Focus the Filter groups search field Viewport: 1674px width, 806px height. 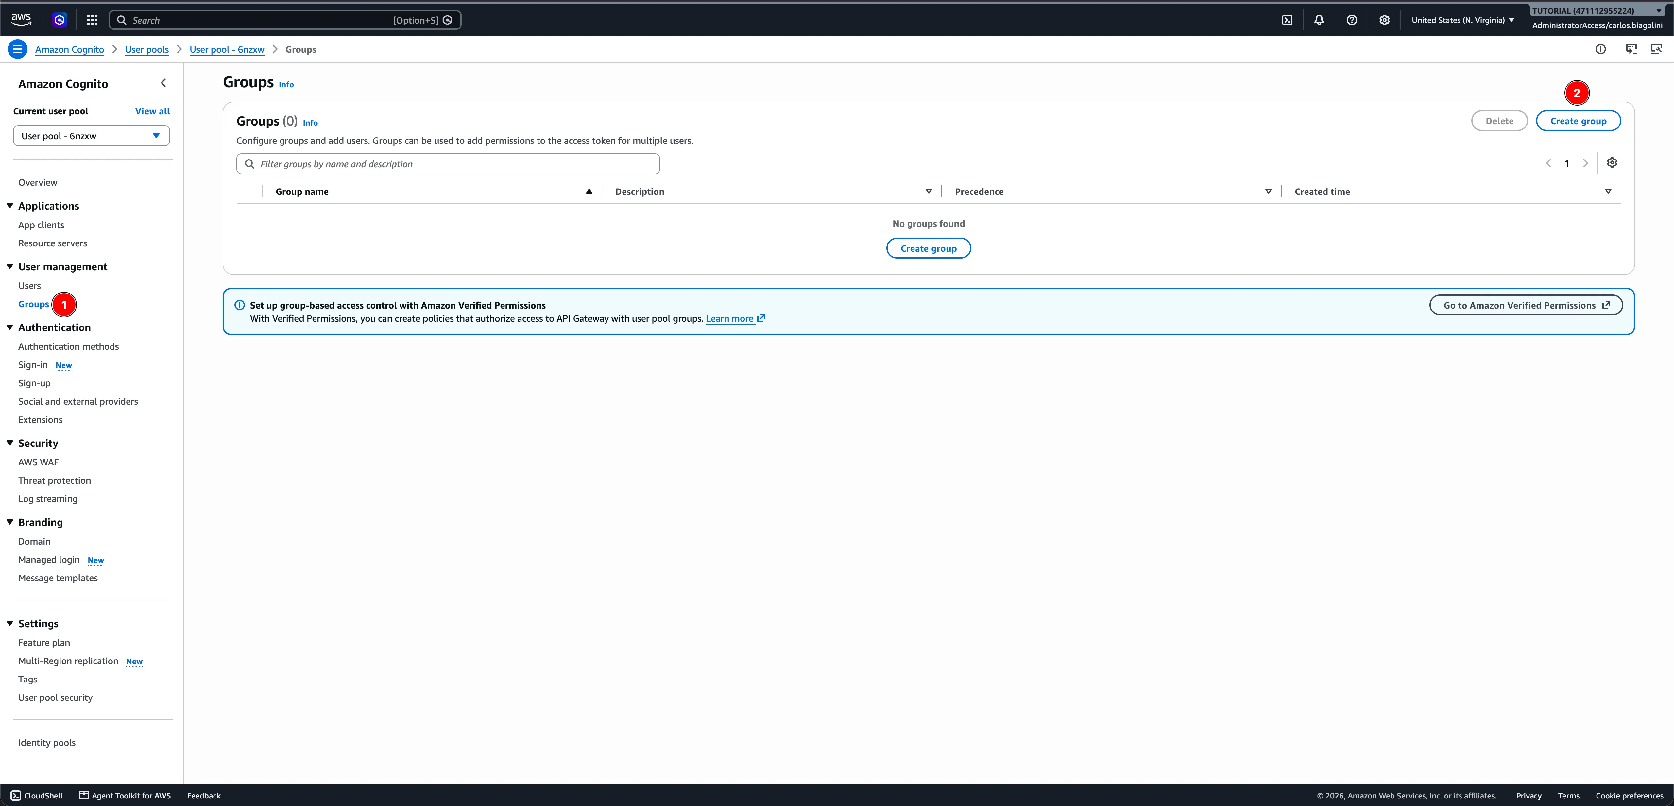click(x=448, y=164)
